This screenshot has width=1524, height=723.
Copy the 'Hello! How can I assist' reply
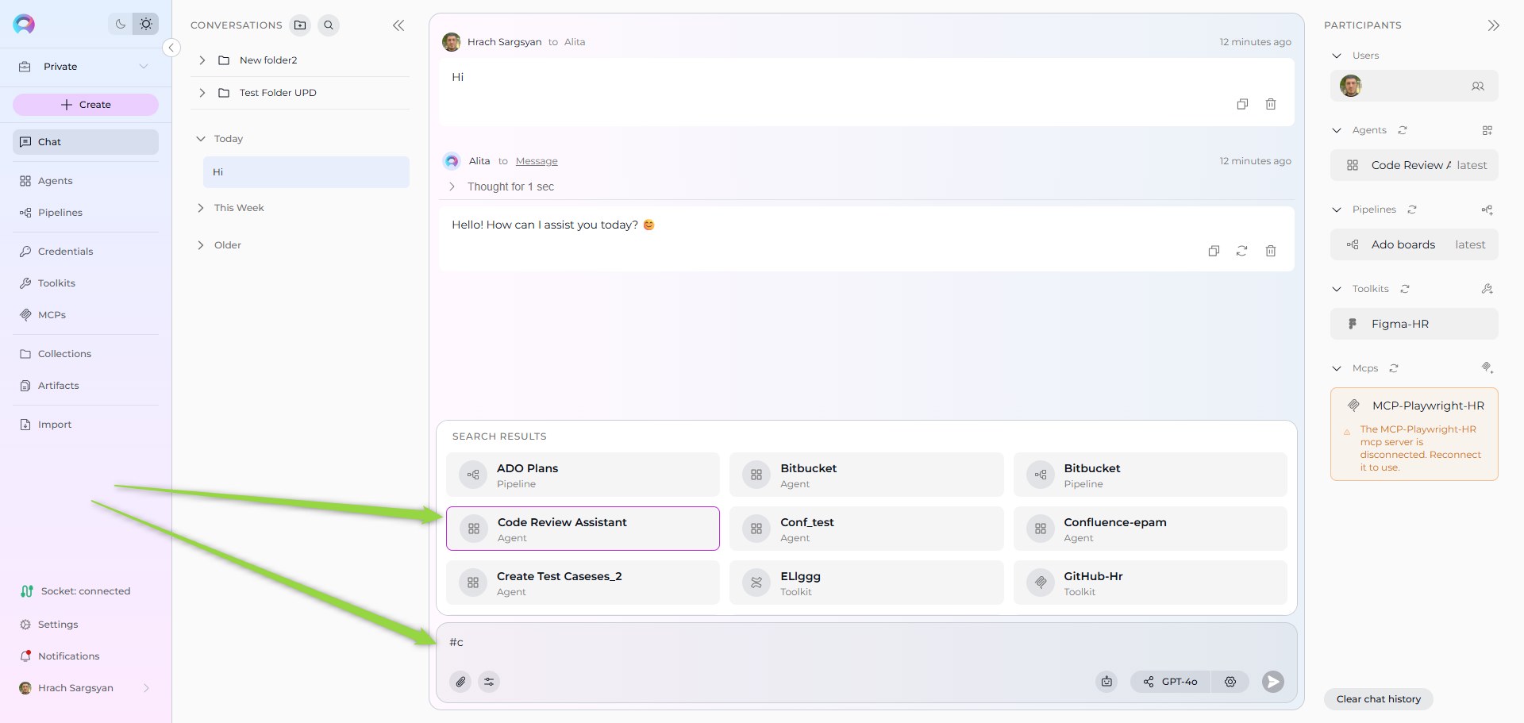[1214, 251]
